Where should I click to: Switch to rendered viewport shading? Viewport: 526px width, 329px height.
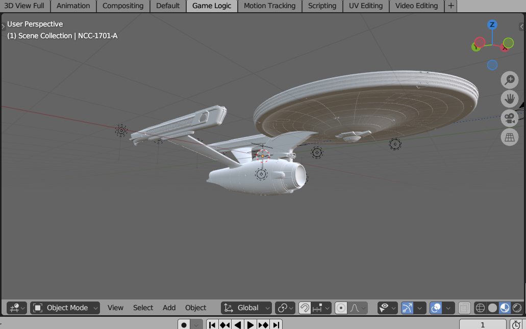pyautogui.click(x=517, y=308)
